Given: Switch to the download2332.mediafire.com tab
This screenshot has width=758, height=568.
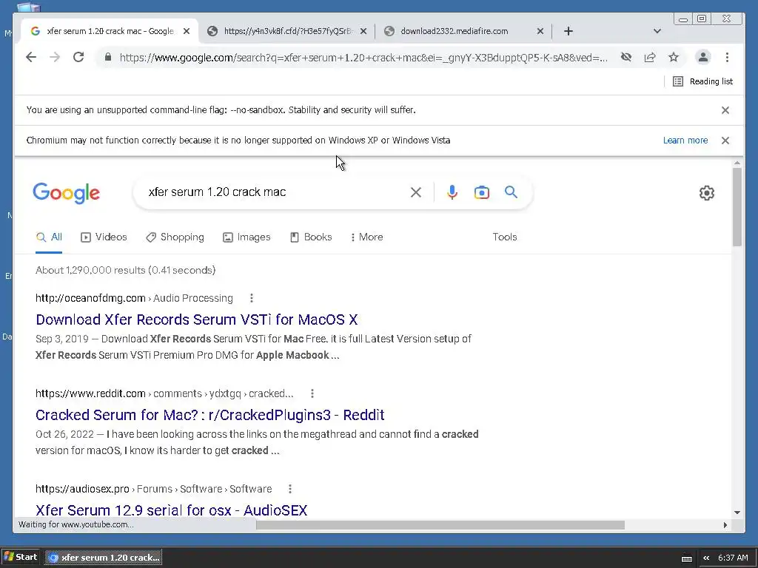Looking at the screenshot, I should (463, 31).
